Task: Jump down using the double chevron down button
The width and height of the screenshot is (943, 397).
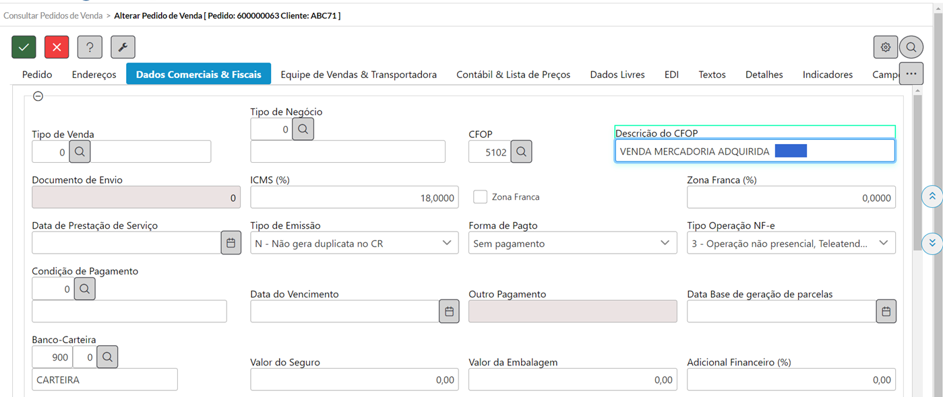Action: (932, 243)
